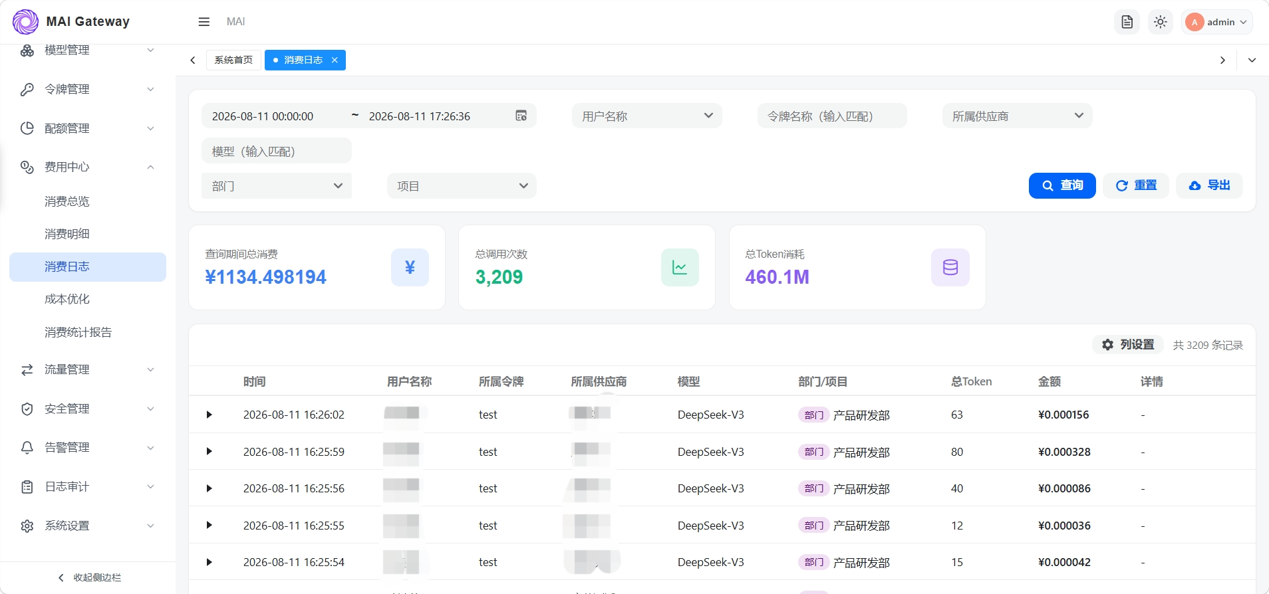The width and height of the screenshot is (1269, 594).
Task: Open 消费总览 in sidebar
Action: click(88, 201)
